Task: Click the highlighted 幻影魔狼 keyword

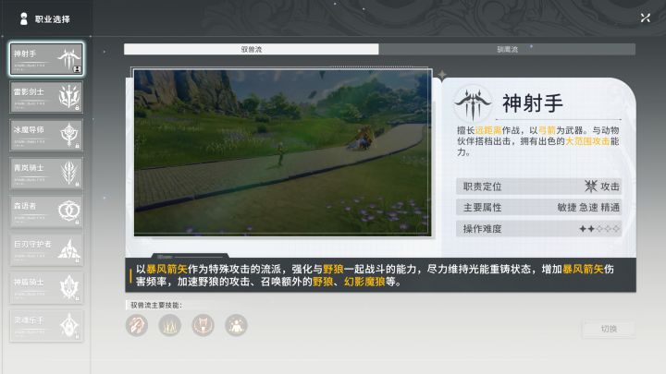Action: coord(364,282)
